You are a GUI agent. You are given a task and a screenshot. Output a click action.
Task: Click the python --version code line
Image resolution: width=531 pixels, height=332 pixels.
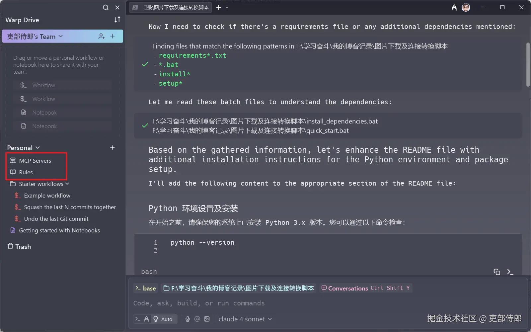[x=202, y=242]
